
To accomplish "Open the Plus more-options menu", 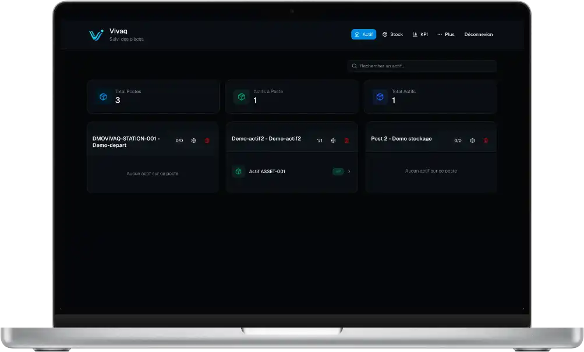I will click(x=445, y=35).
